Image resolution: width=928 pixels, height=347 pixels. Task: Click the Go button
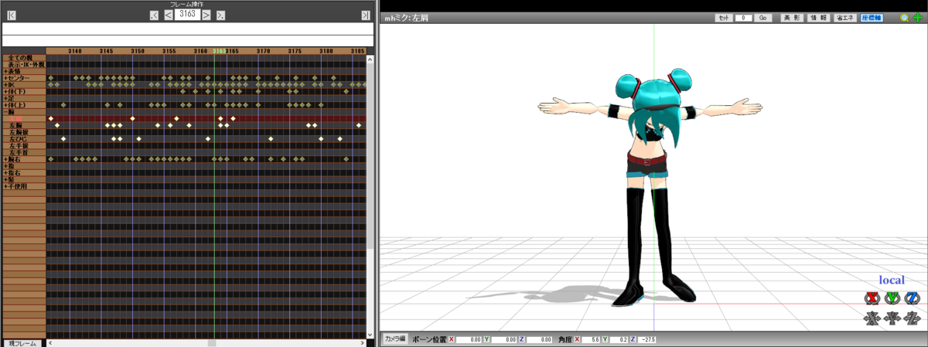(x=763, y=18)
